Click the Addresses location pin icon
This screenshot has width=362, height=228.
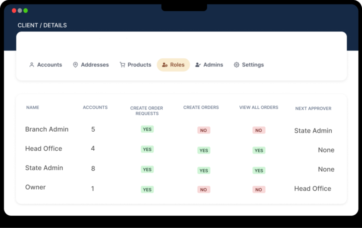pos(75,65)
